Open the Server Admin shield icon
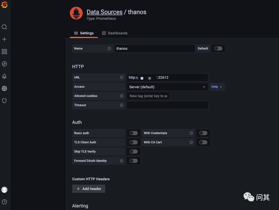The width and height of the screenshot is (279, 210). (x=4, y=101)
